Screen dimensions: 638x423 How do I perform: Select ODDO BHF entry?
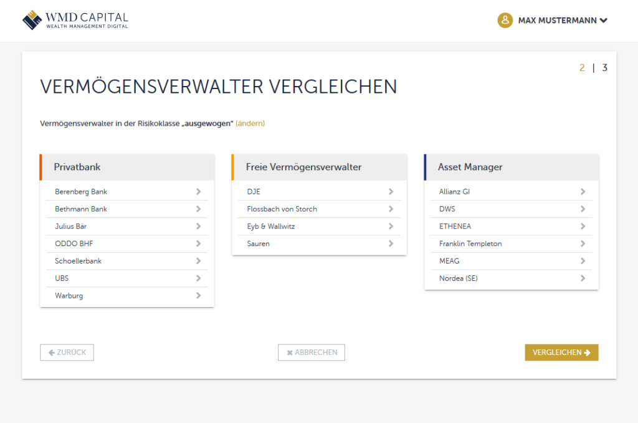127,244
